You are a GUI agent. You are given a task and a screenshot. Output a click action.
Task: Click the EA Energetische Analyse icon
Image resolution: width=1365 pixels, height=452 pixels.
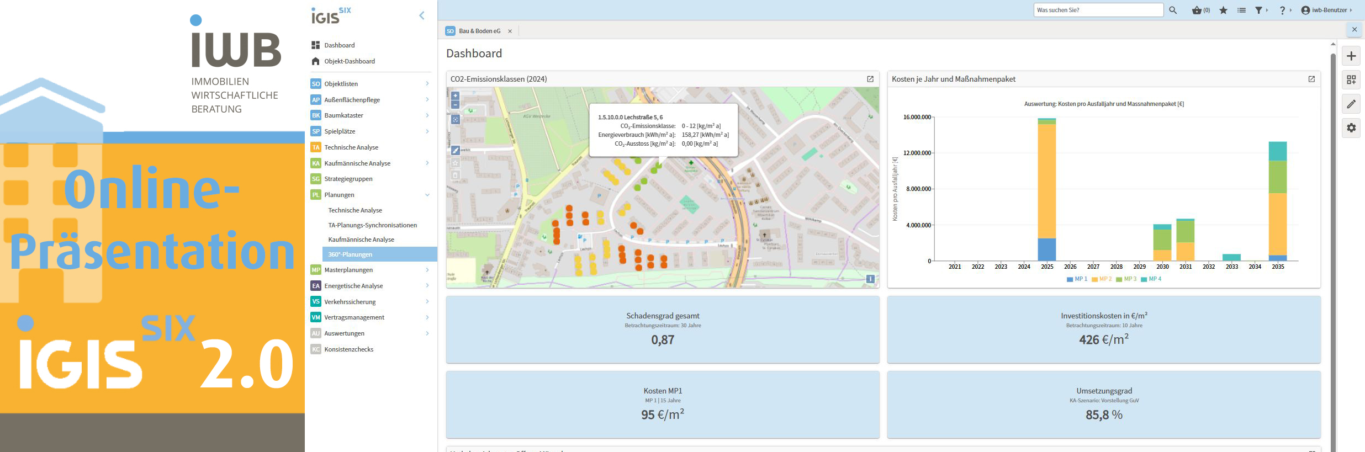(x=316, y=286)
